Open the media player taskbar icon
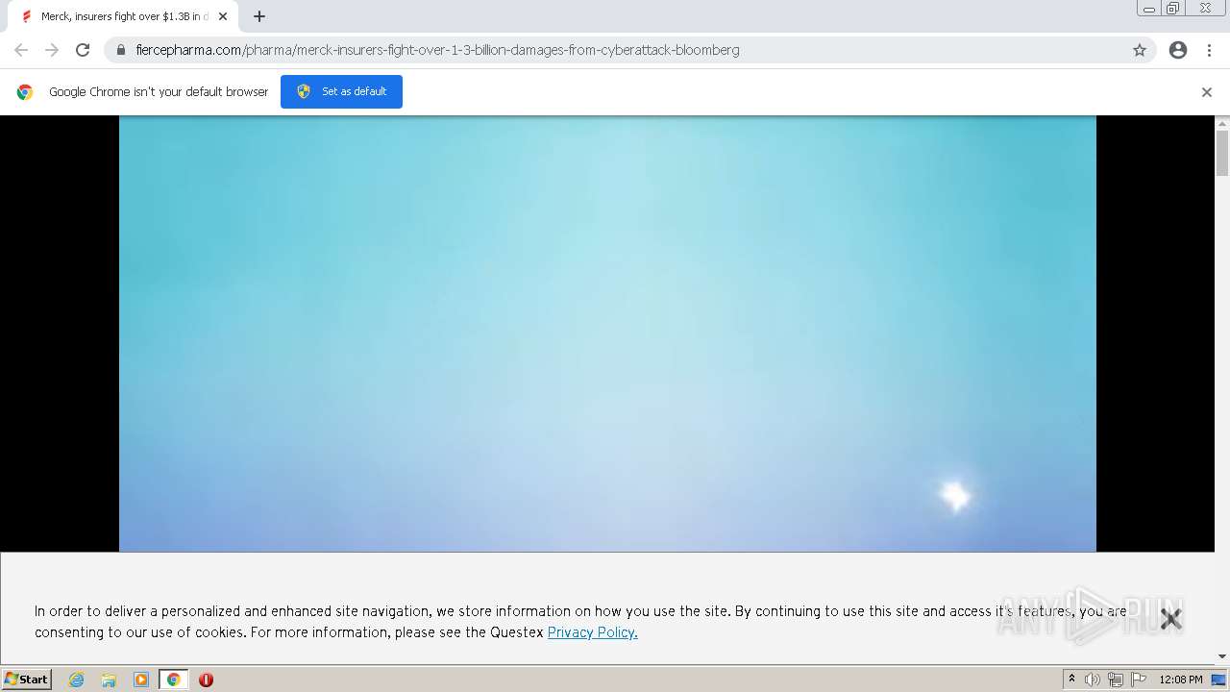The width and height of the screenshot is (1230, 692). coord(141,680)
